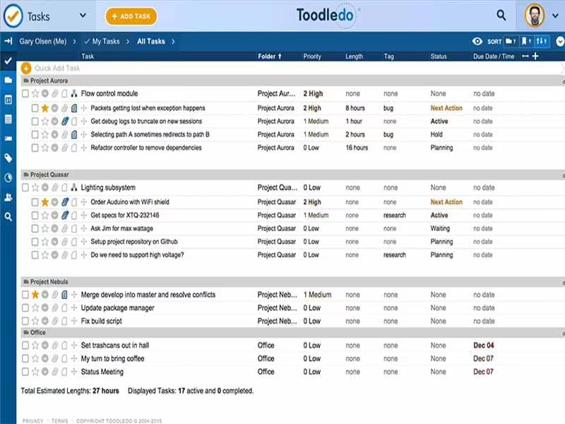Open the sidebar magnifier search icon
This screenshot has height=424, width=565.
pyautogui.click(x=8, y=217)
